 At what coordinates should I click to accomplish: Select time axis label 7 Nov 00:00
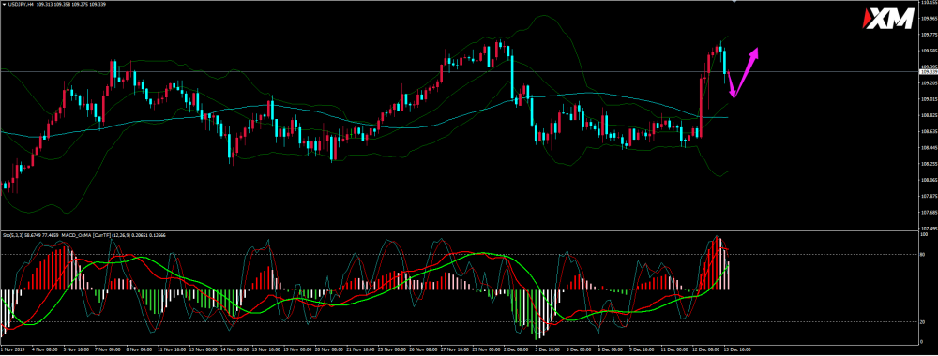coord(108,349)
